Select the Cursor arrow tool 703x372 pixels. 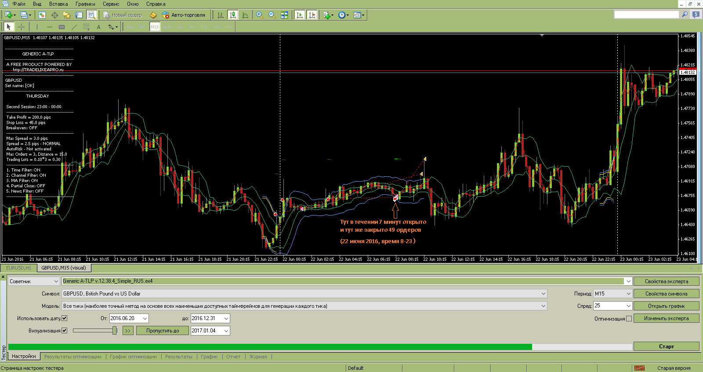click(9, 27)
